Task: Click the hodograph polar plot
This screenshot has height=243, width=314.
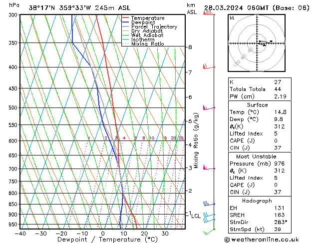Action: coord(257,43)
